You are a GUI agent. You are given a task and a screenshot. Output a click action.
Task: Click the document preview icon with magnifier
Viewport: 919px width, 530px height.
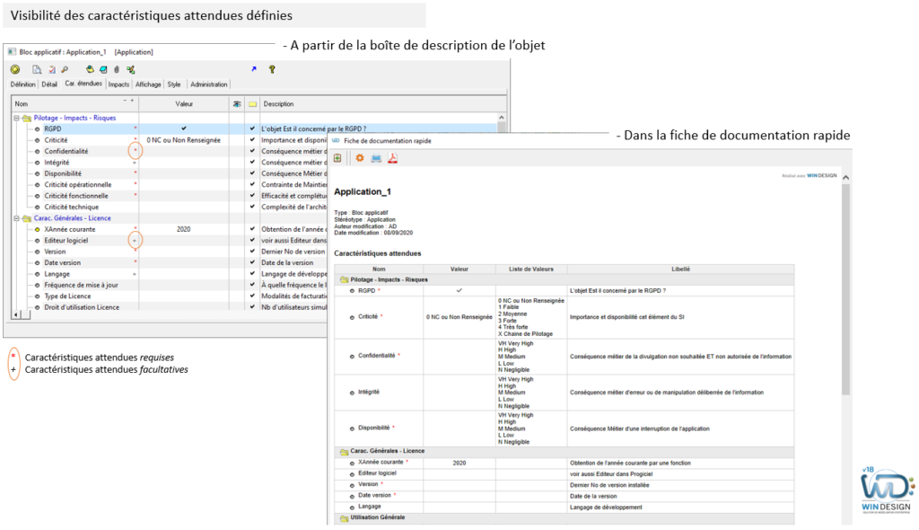tap(37, 69)
